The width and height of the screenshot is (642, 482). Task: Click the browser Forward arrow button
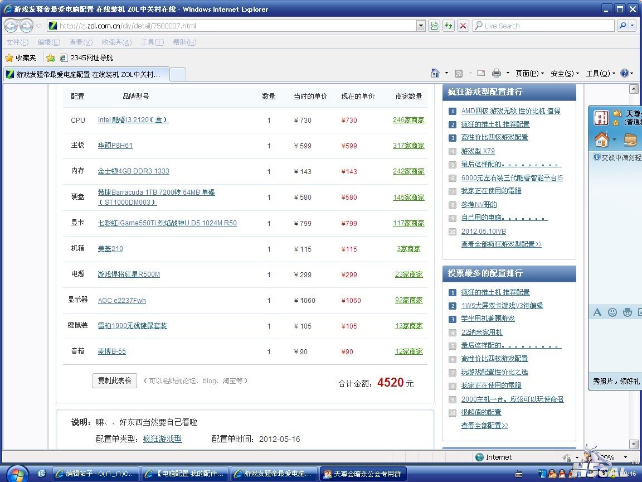pos(26,26)
